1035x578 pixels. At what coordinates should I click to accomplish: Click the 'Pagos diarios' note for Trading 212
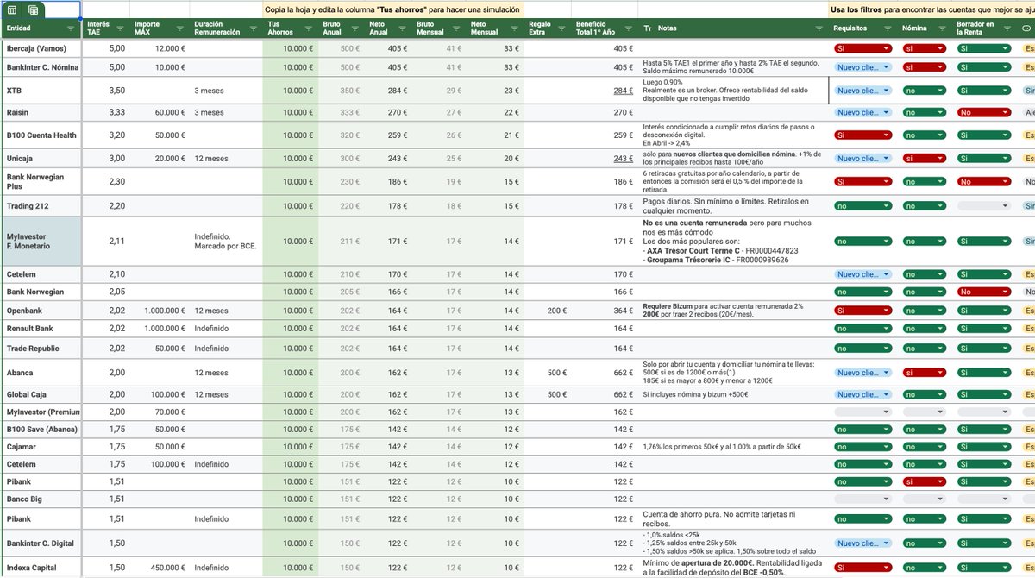pyautogui.click(x=726, y=206)
